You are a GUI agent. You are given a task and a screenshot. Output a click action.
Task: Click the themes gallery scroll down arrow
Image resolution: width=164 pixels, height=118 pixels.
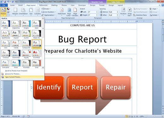[43, 68]
